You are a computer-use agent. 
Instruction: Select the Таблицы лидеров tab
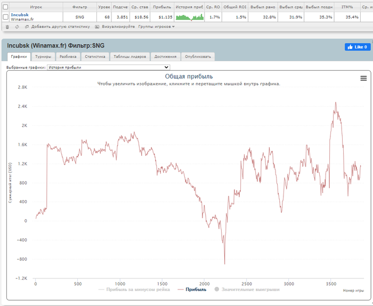[x=129, y=56]
